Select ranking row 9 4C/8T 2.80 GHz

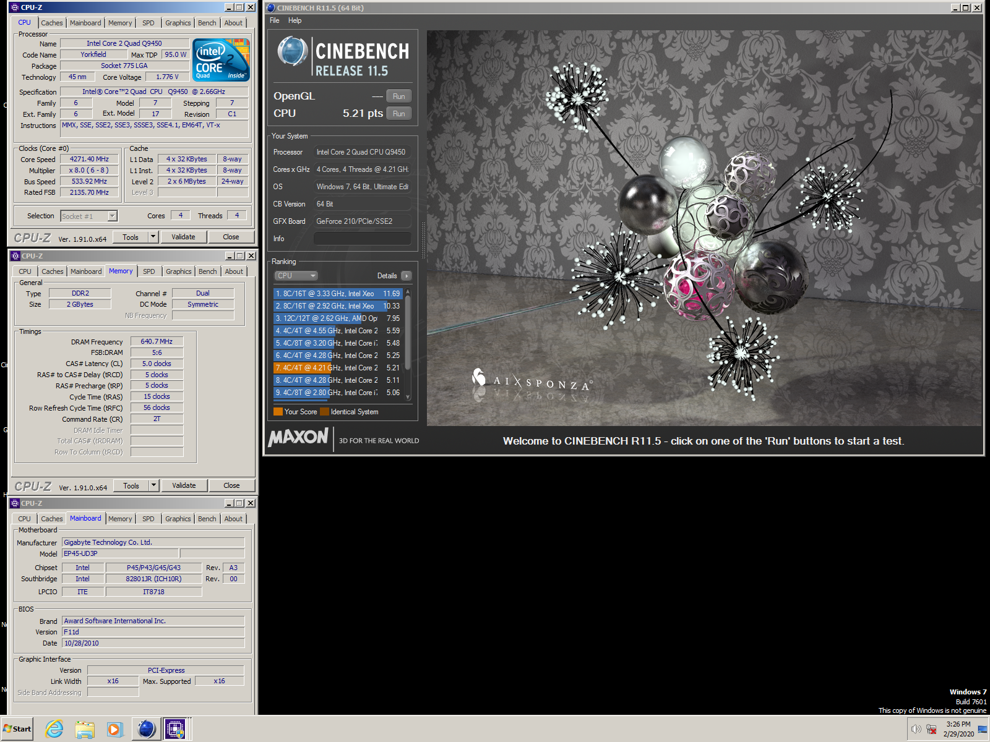click(338, 393)
